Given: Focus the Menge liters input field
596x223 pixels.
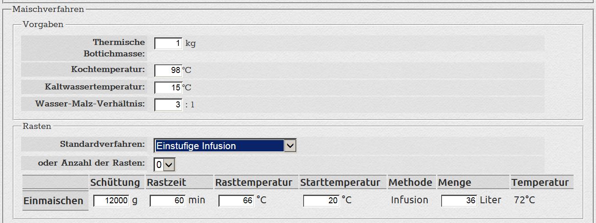Looking at the screenshot, I should (459, 201).
